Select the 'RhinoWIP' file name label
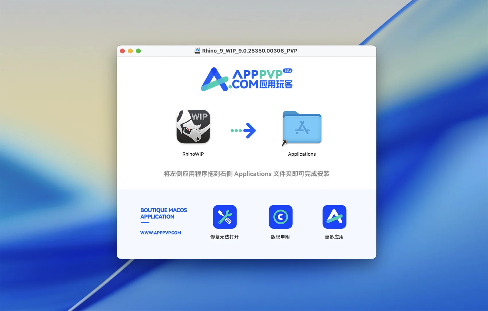 click(x=193, y=154)
